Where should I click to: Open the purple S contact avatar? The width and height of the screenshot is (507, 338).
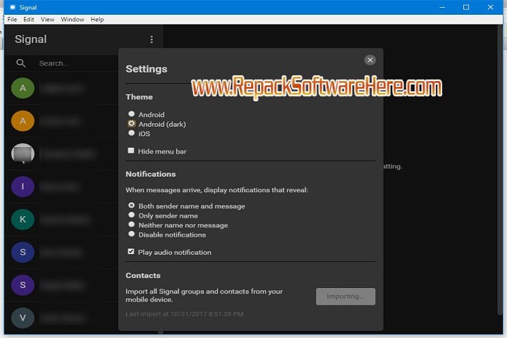coord(23,285)
